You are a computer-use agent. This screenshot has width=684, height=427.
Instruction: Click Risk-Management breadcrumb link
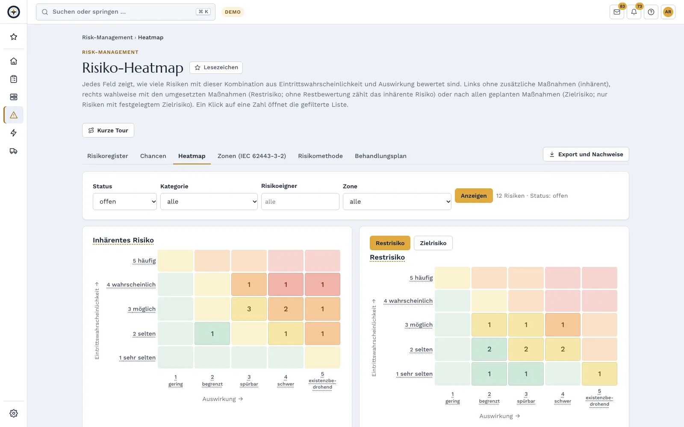(107, 38)
